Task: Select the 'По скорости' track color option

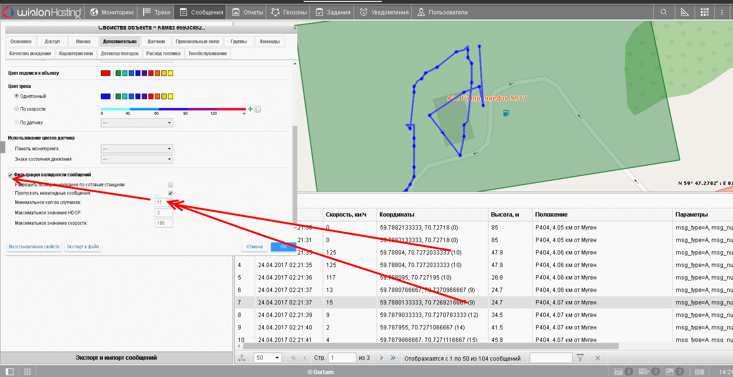Action: point(17,109)
